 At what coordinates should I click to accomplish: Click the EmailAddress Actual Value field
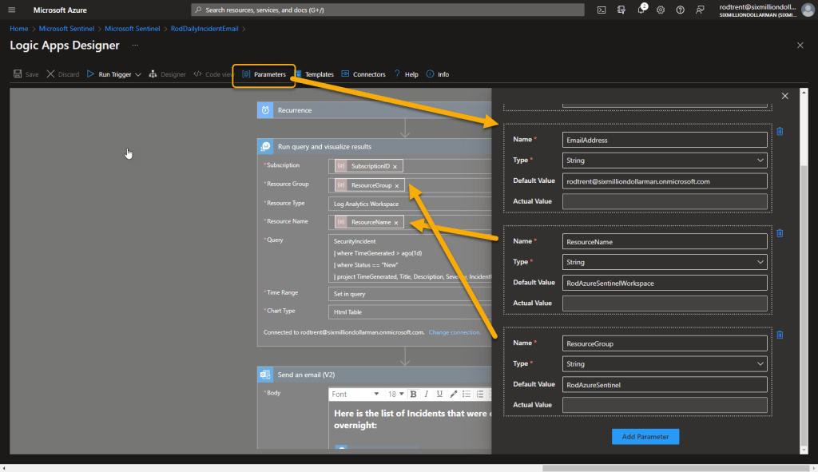point(665,201)
